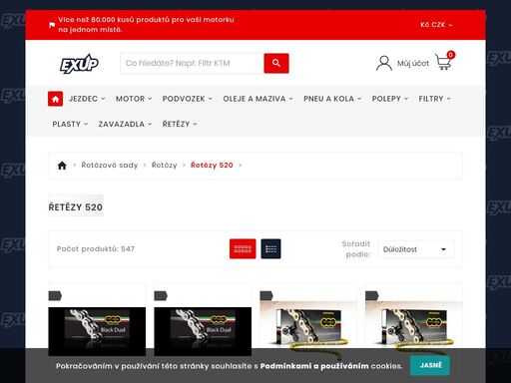
Task: Expand the POLEPY menu
Action: [390, 99]
